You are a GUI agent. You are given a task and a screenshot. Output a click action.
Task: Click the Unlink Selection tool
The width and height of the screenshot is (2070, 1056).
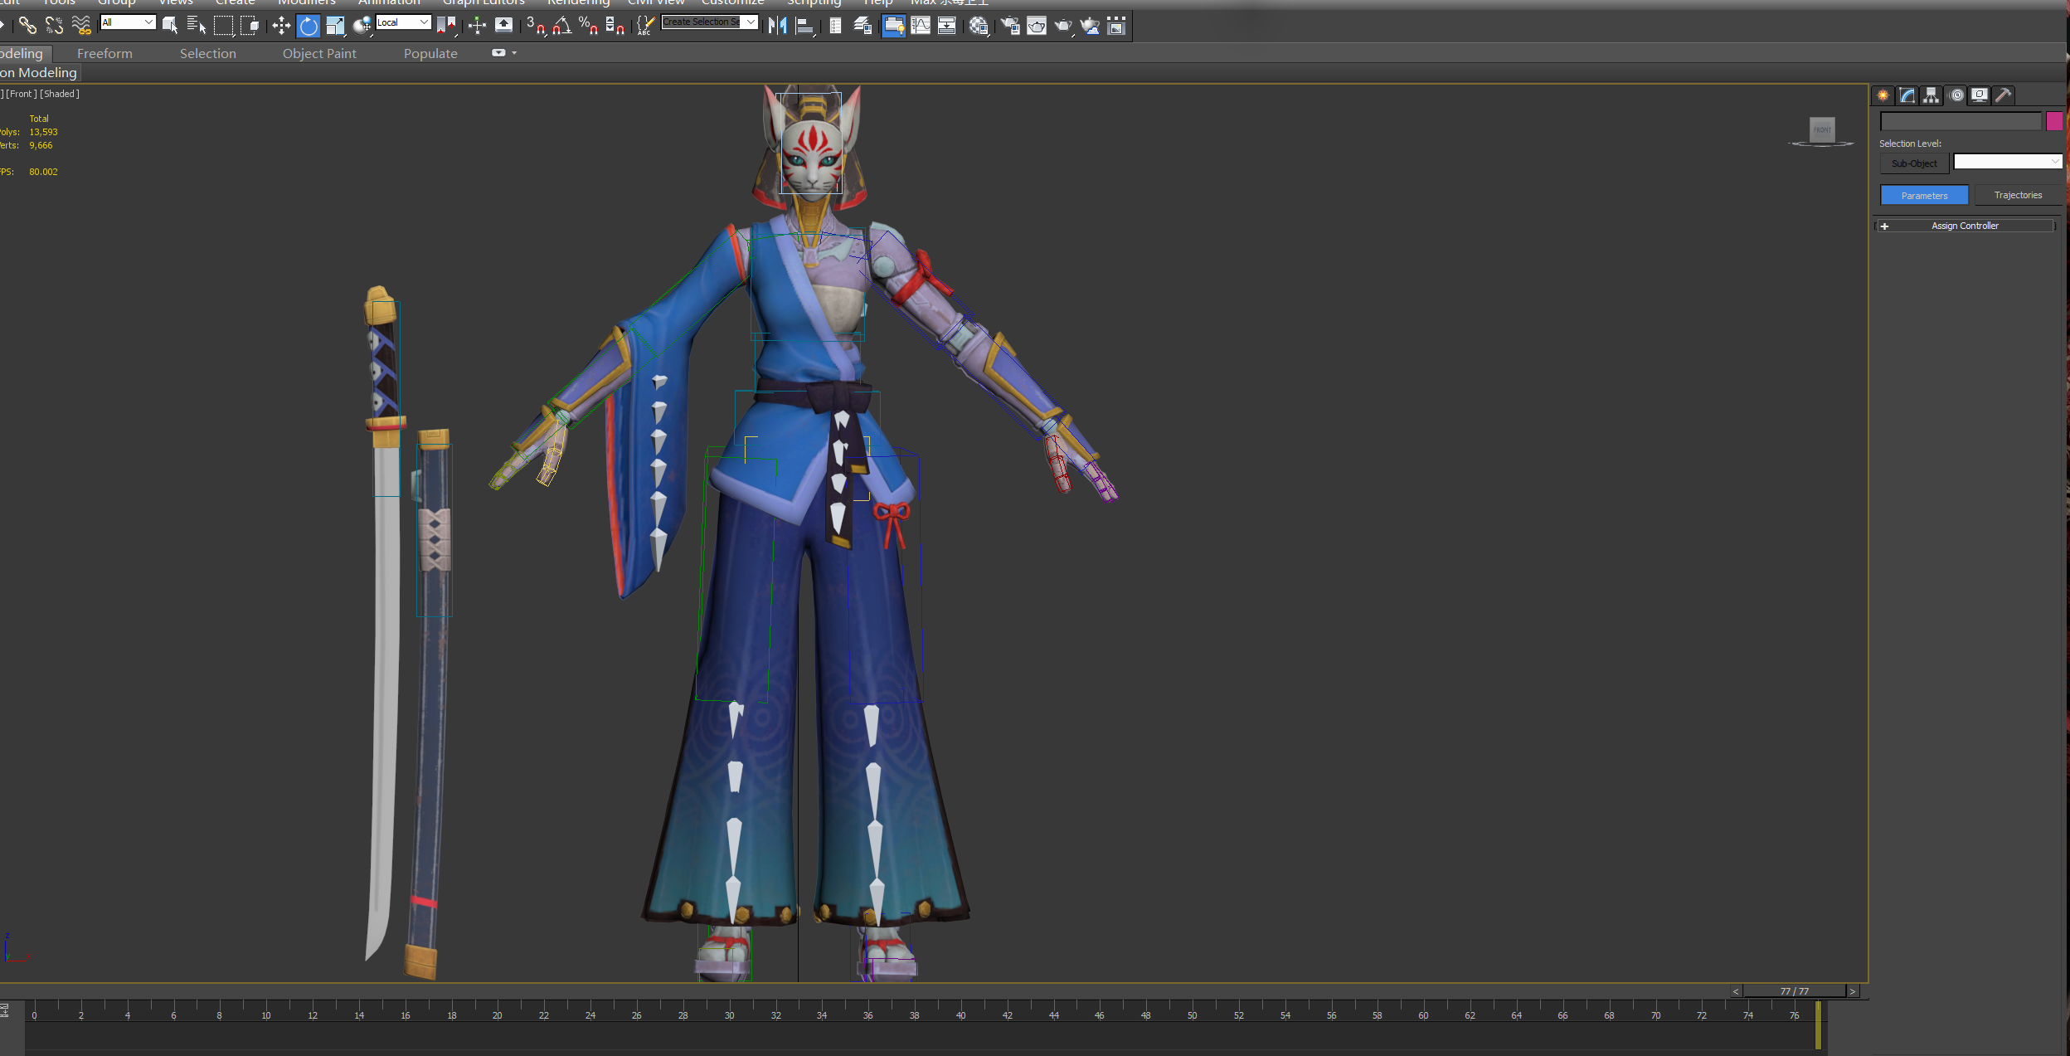click(55, 26)
